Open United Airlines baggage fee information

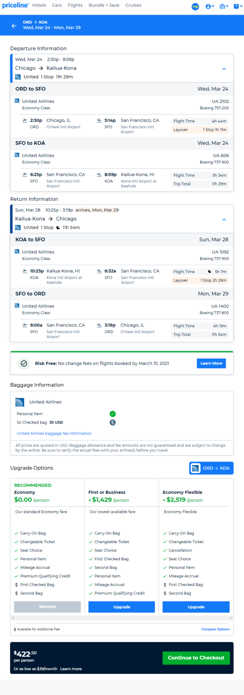click(x=54, y=433)
